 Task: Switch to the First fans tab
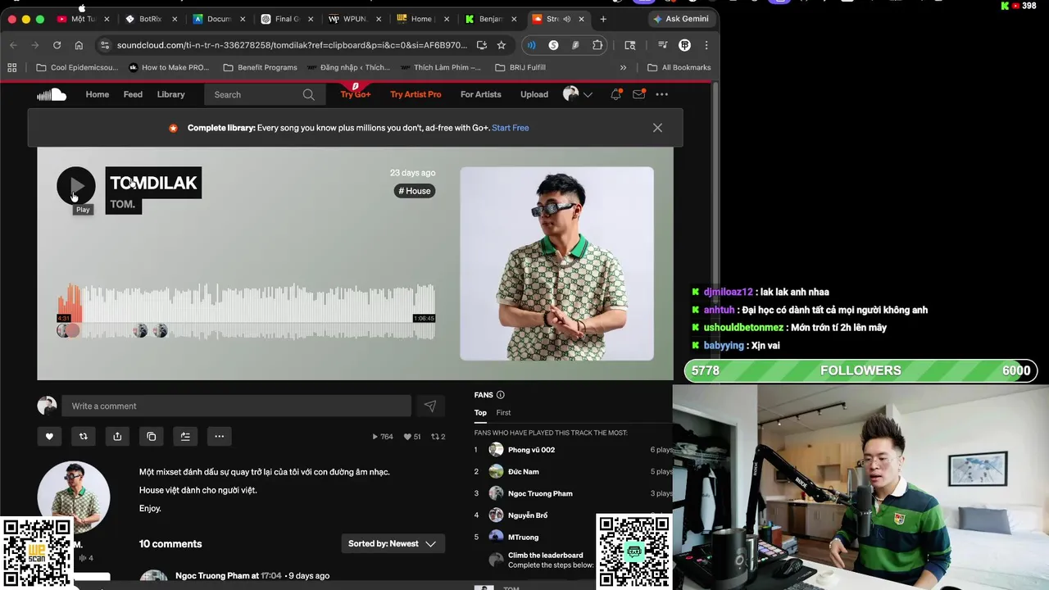point(503,412)
